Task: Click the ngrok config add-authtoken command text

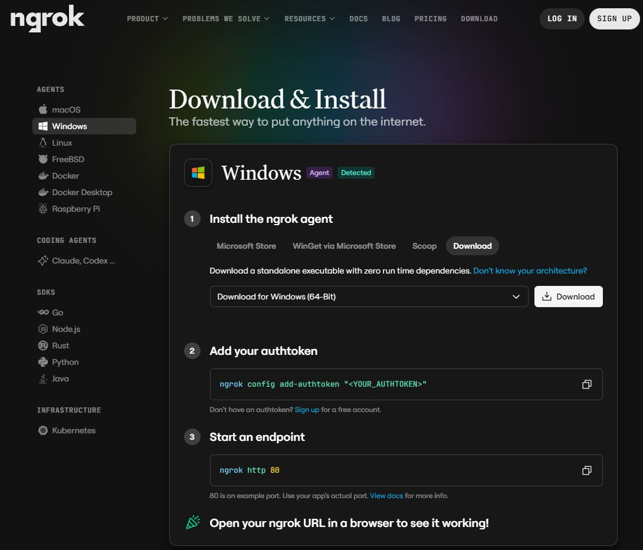Action: pyautogui.click(x=323, y=384)
